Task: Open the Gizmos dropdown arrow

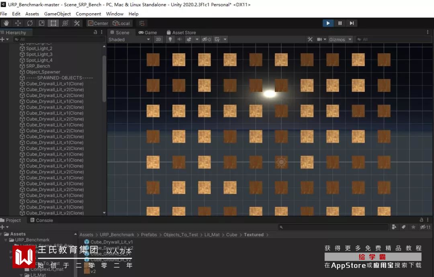Action: click(350, 40)
